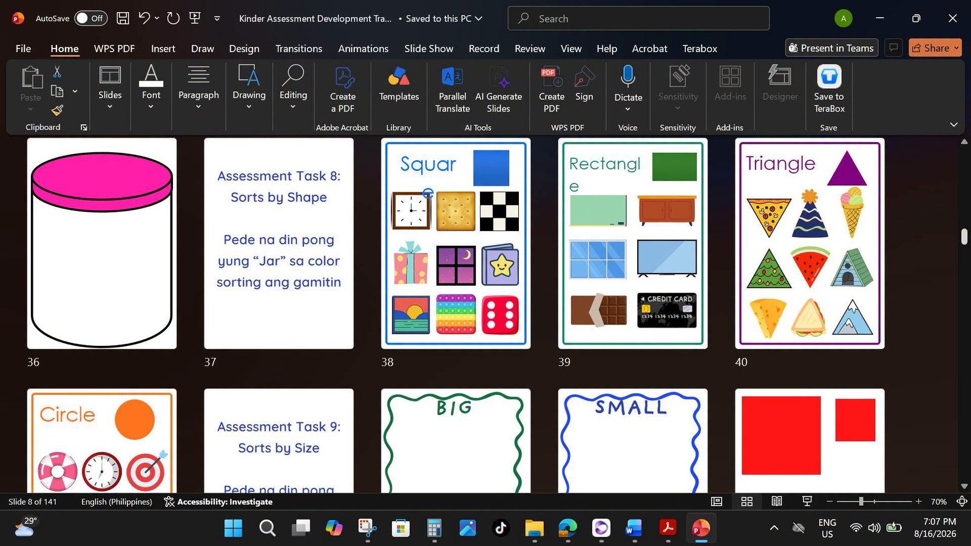Open the saved location dropdown in title
The image size is (971, 546).
pos(478,18)
